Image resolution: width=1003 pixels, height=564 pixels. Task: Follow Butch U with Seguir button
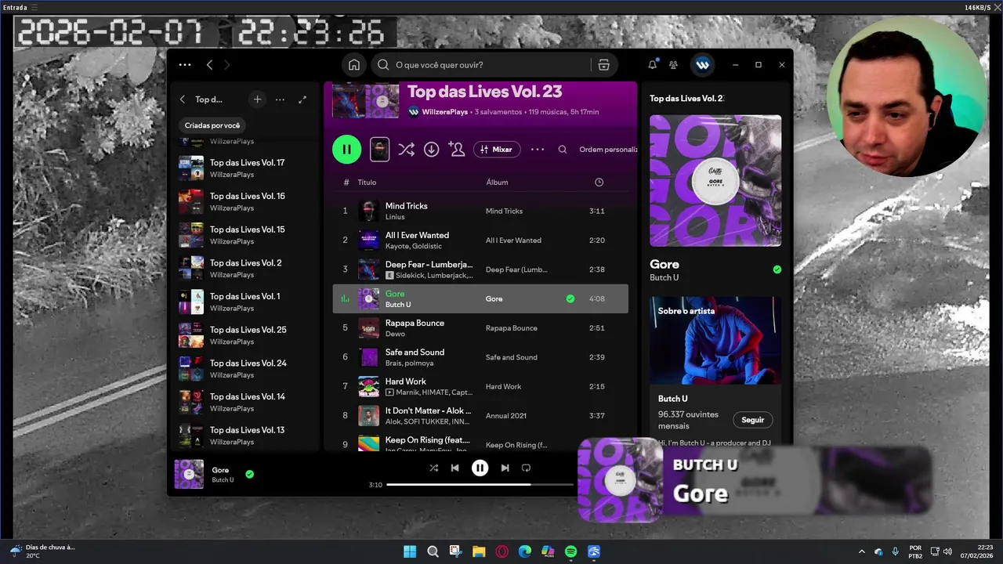[752, 420]
